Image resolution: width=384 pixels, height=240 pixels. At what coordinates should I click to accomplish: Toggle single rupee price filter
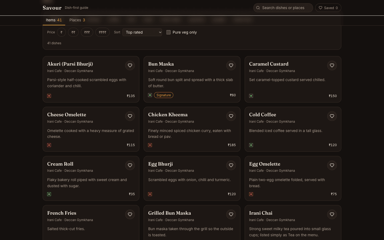(61, 32)
